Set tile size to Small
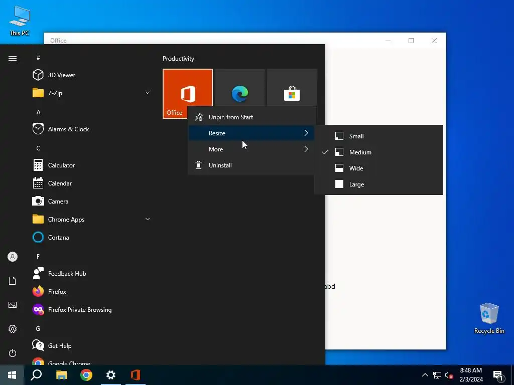 [x=378, y=136]
